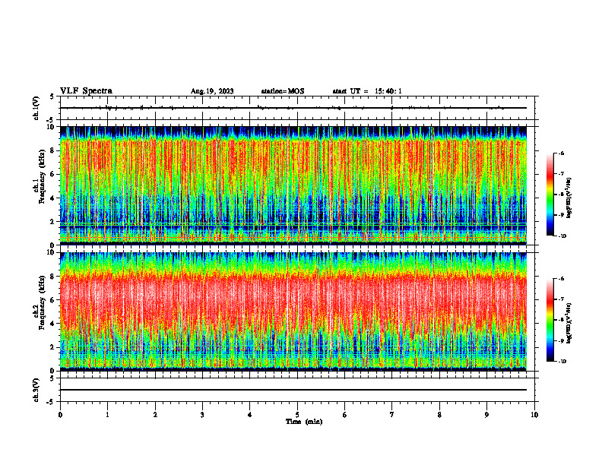Viewport: 602px width, 465px height.
Task: Click time axis tick label "9"
Action: [x=486, y=415]
